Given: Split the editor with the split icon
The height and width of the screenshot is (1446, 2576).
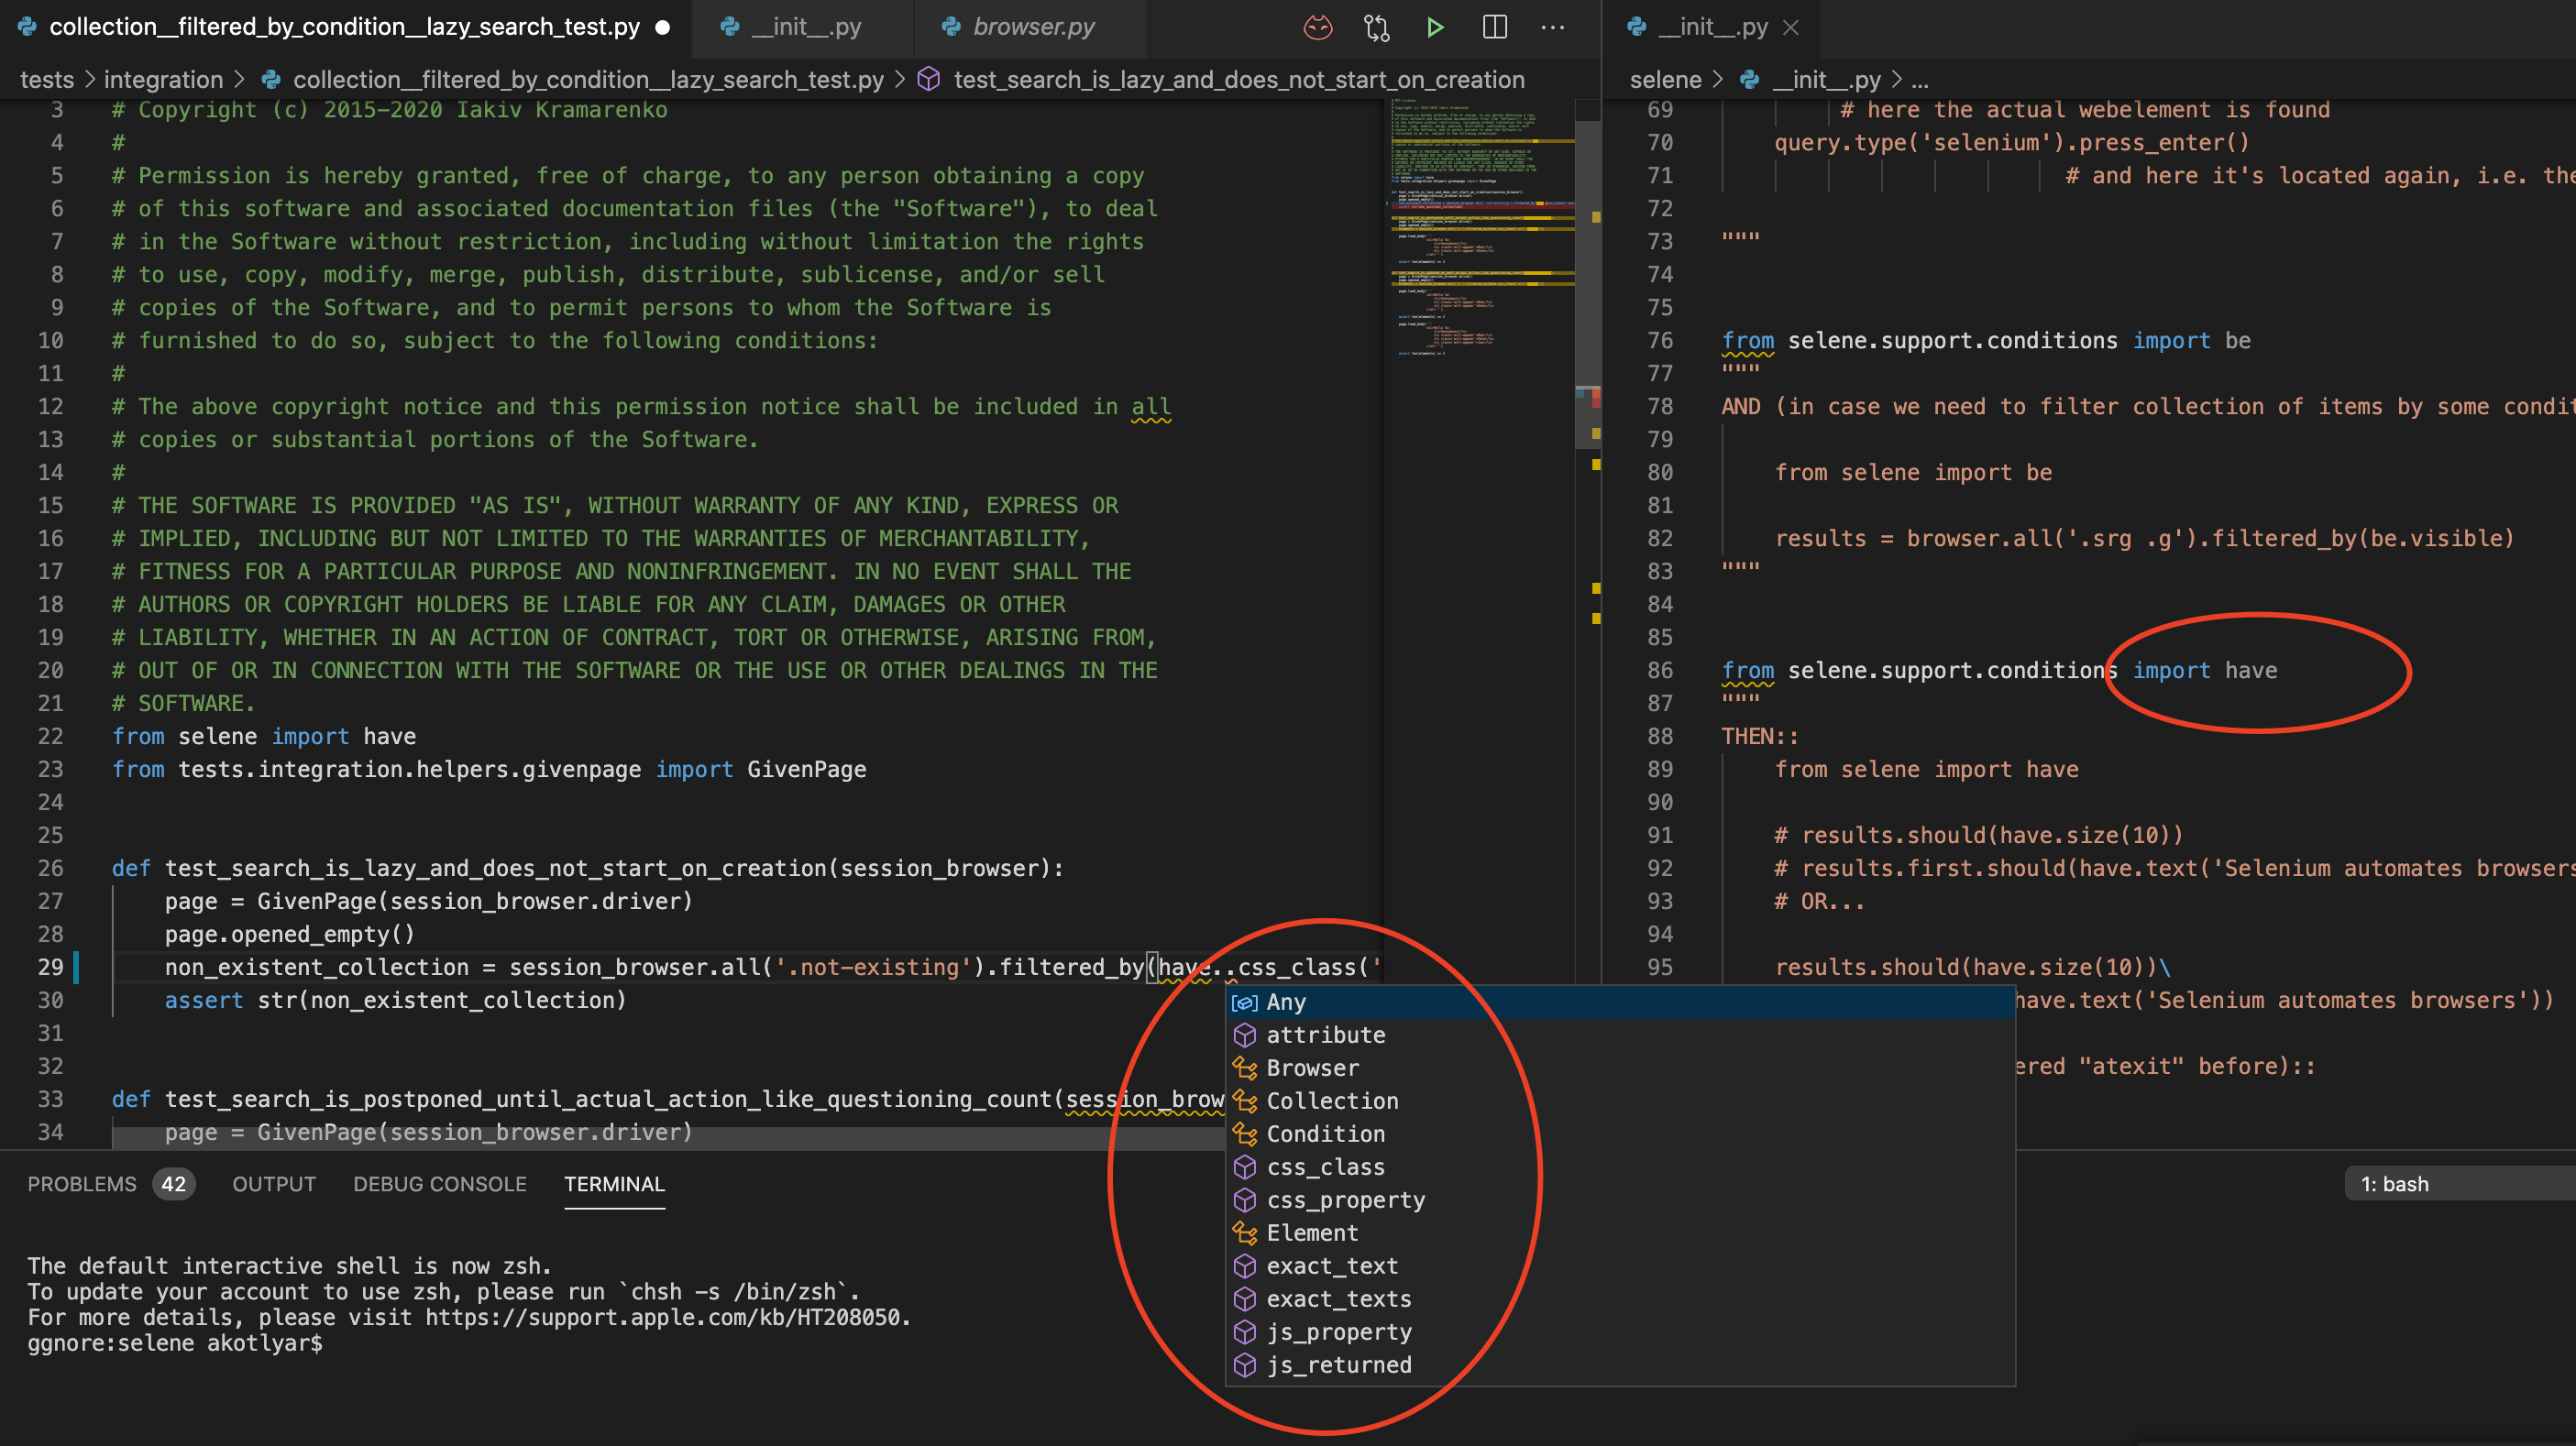Looking at the screenshot, I should (x=1494, y=27).
